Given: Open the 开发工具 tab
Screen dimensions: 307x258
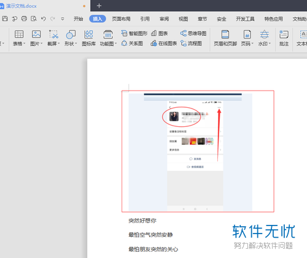Looking at the screenshot, I should tap(245, 19).
